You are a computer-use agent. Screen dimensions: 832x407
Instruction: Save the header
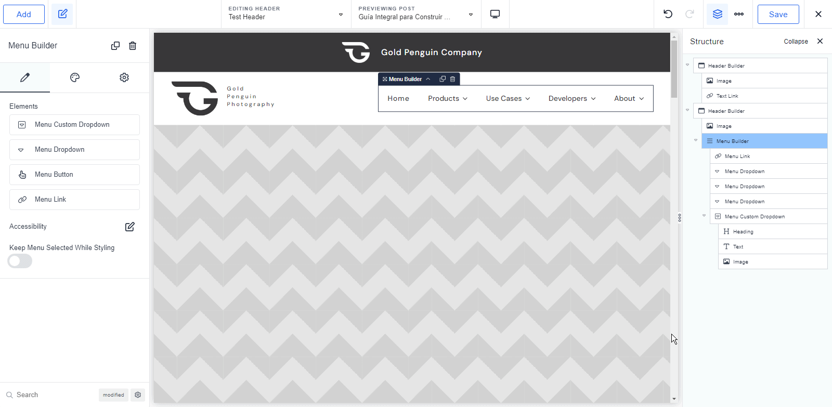pyautogui.click(x=778, y=14)
